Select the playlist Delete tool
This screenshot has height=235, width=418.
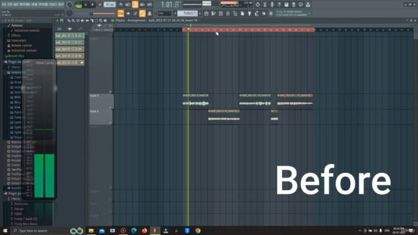78,20
